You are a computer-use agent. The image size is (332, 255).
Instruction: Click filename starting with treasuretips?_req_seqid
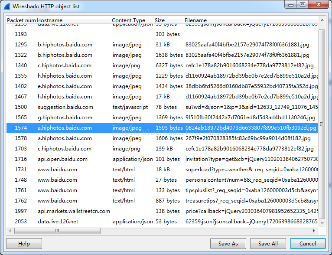(251, 200)
